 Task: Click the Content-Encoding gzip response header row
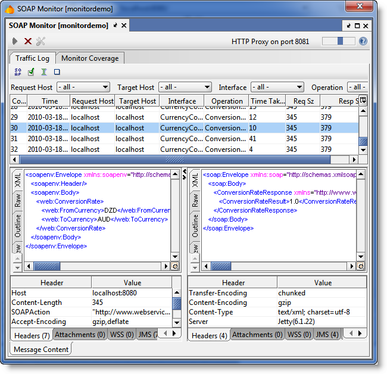click(x=277, y=302)
